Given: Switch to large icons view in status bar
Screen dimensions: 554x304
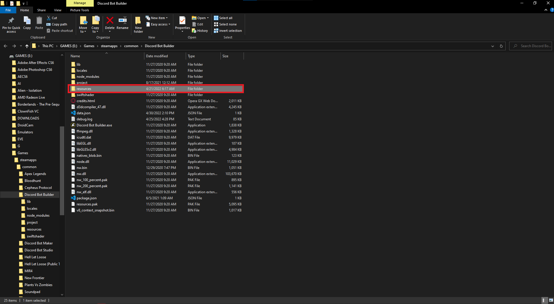Looking at the screenshot, I should pyautogui.click(x=551, y=300).
